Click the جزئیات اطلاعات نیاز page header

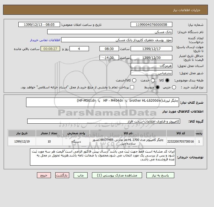coord(186,10)
